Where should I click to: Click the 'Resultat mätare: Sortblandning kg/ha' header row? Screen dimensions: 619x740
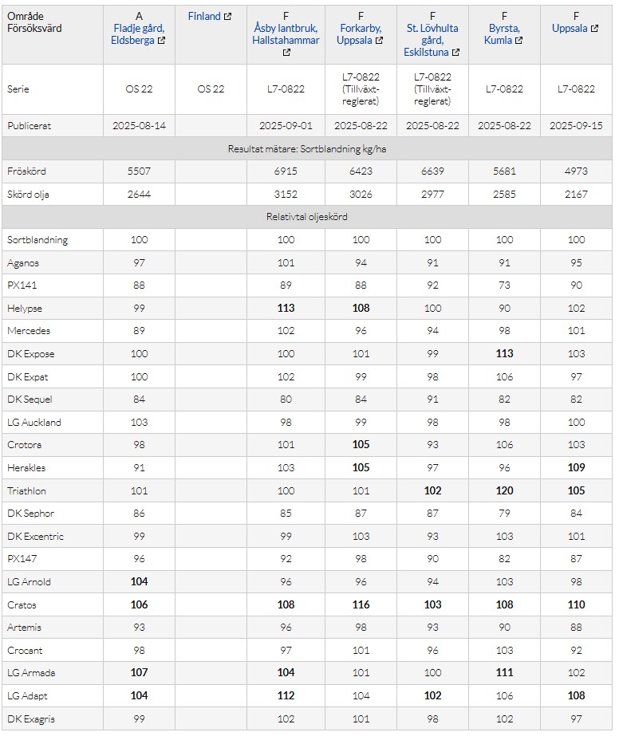[307, 148]
